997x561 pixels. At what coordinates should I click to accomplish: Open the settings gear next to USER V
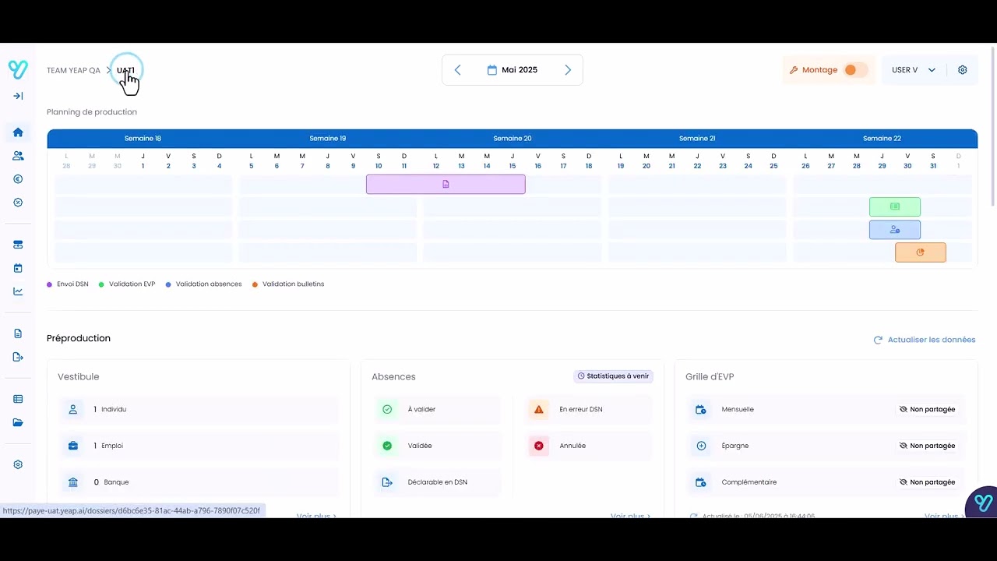pos(963,70)
